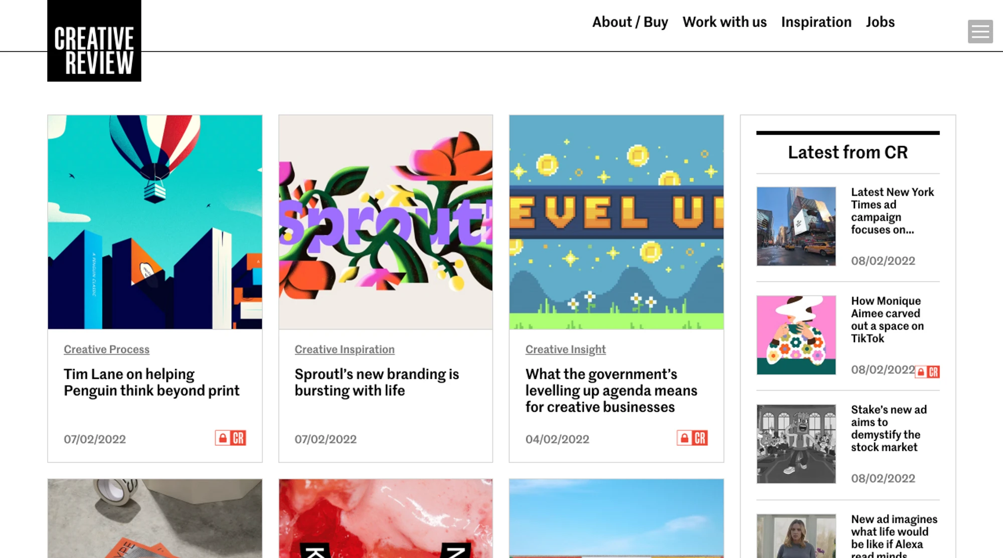Click the hot air balloon article thumbnail
Screen dimensions: 1003x558
click(x=154, y=220)
